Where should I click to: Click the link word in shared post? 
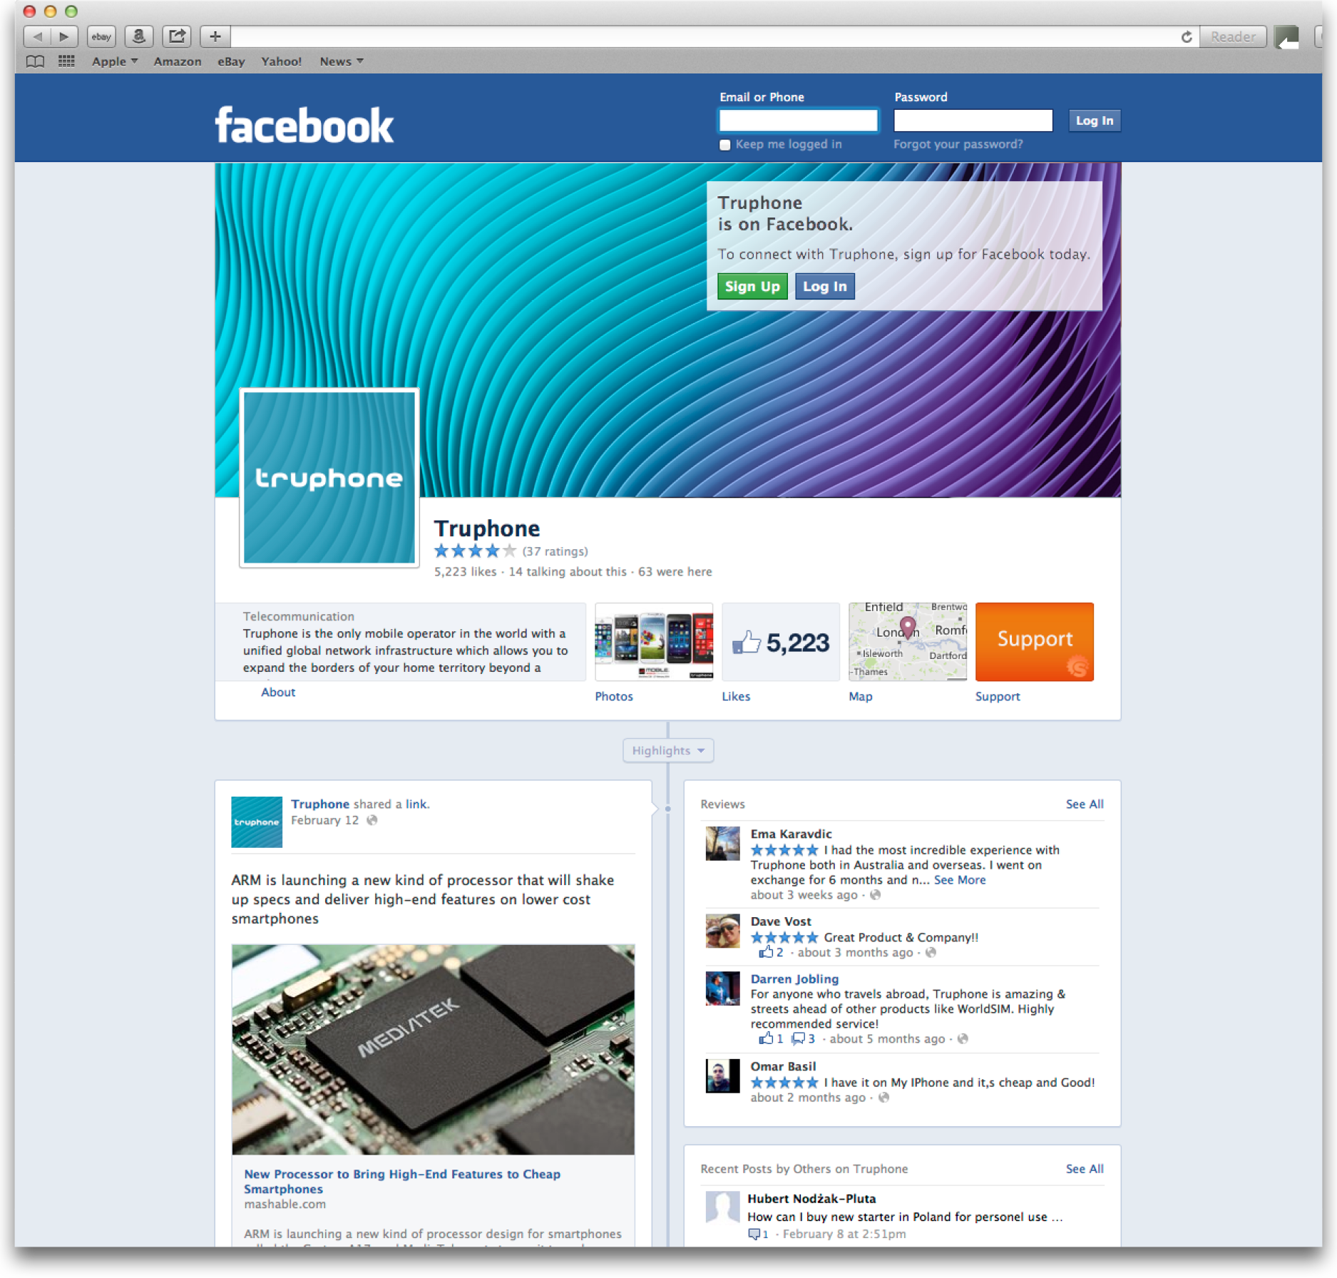[x=416, y=804]
